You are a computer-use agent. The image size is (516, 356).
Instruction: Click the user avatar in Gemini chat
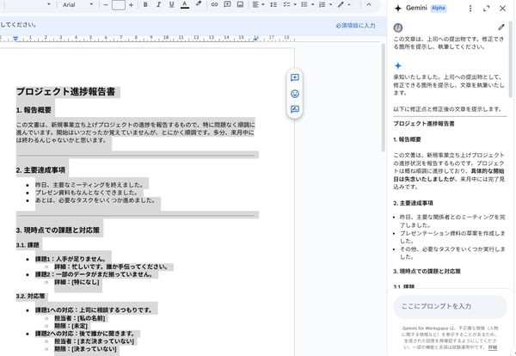398,28
